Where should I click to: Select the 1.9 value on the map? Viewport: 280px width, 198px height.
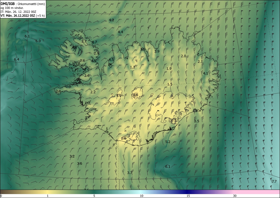click(x=169, y=69)
